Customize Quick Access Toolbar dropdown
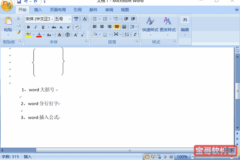 click(45, 2)
